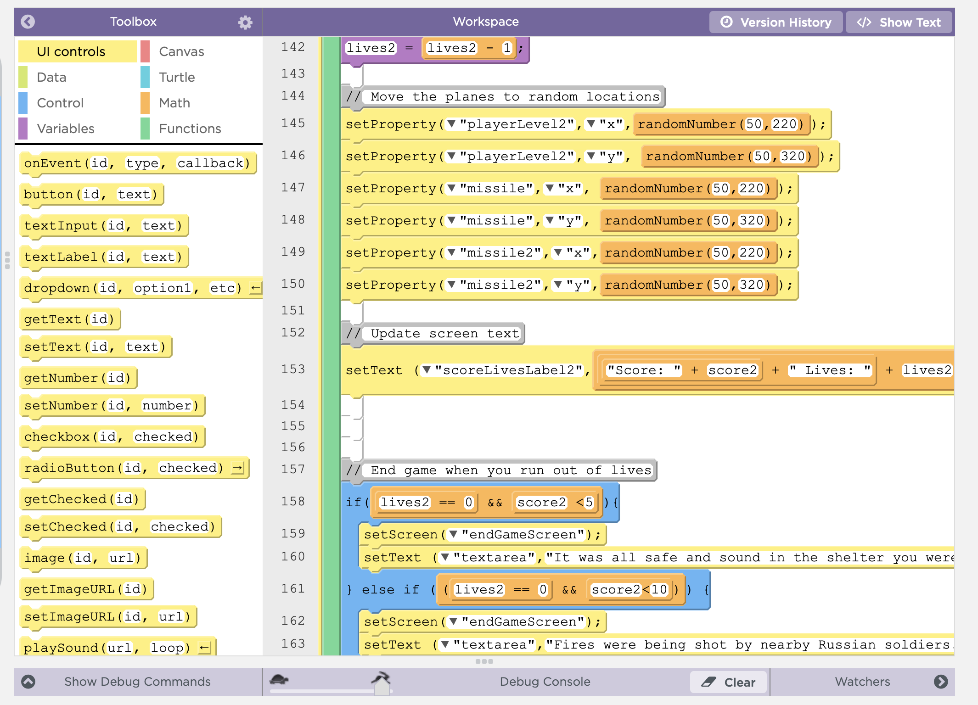Click the dropdown block remove-argument arrow
This screenshot has width=978, height=705.
(x=255, y=288)
